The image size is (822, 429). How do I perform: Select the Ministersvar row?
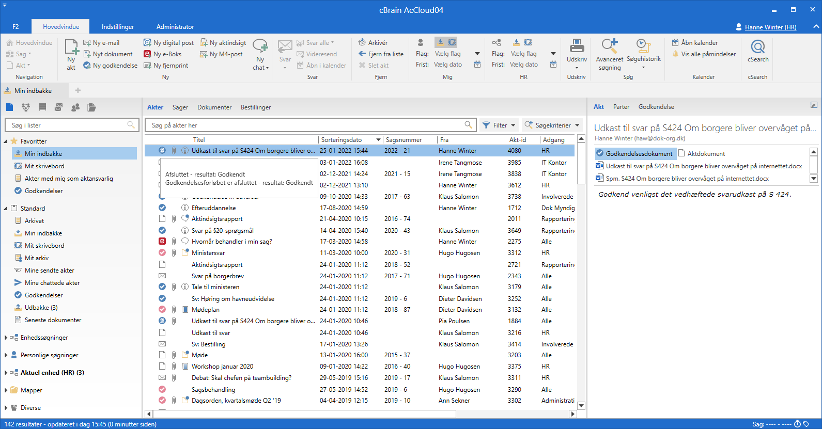pyautogui.click(x=359, y=253)
